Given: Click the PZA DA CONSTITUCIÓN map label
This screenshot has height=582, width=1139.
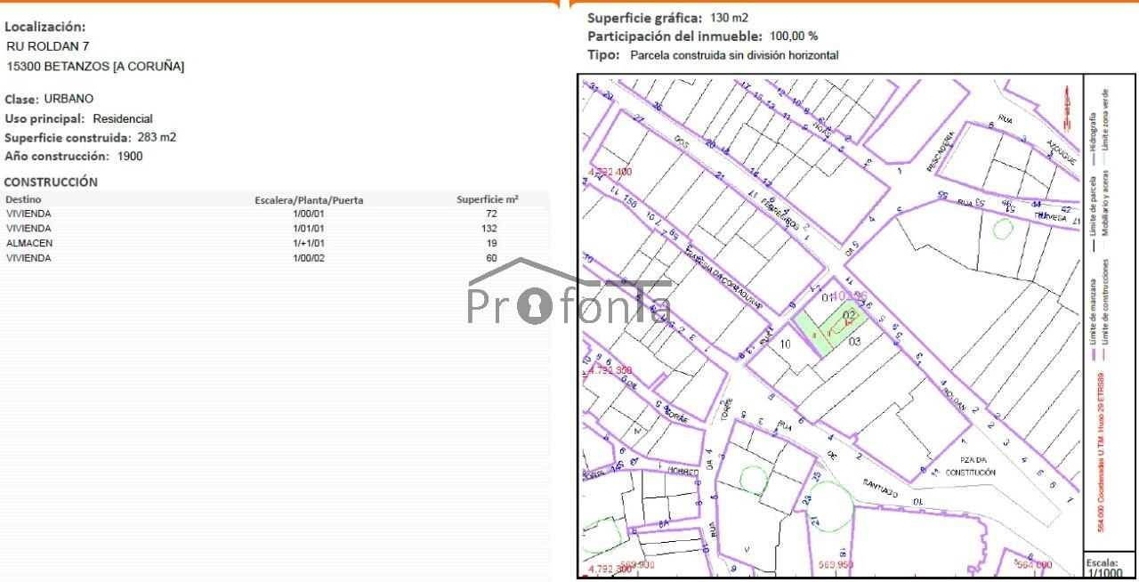Looking at the screenshot, I should (x=971, y=466).
